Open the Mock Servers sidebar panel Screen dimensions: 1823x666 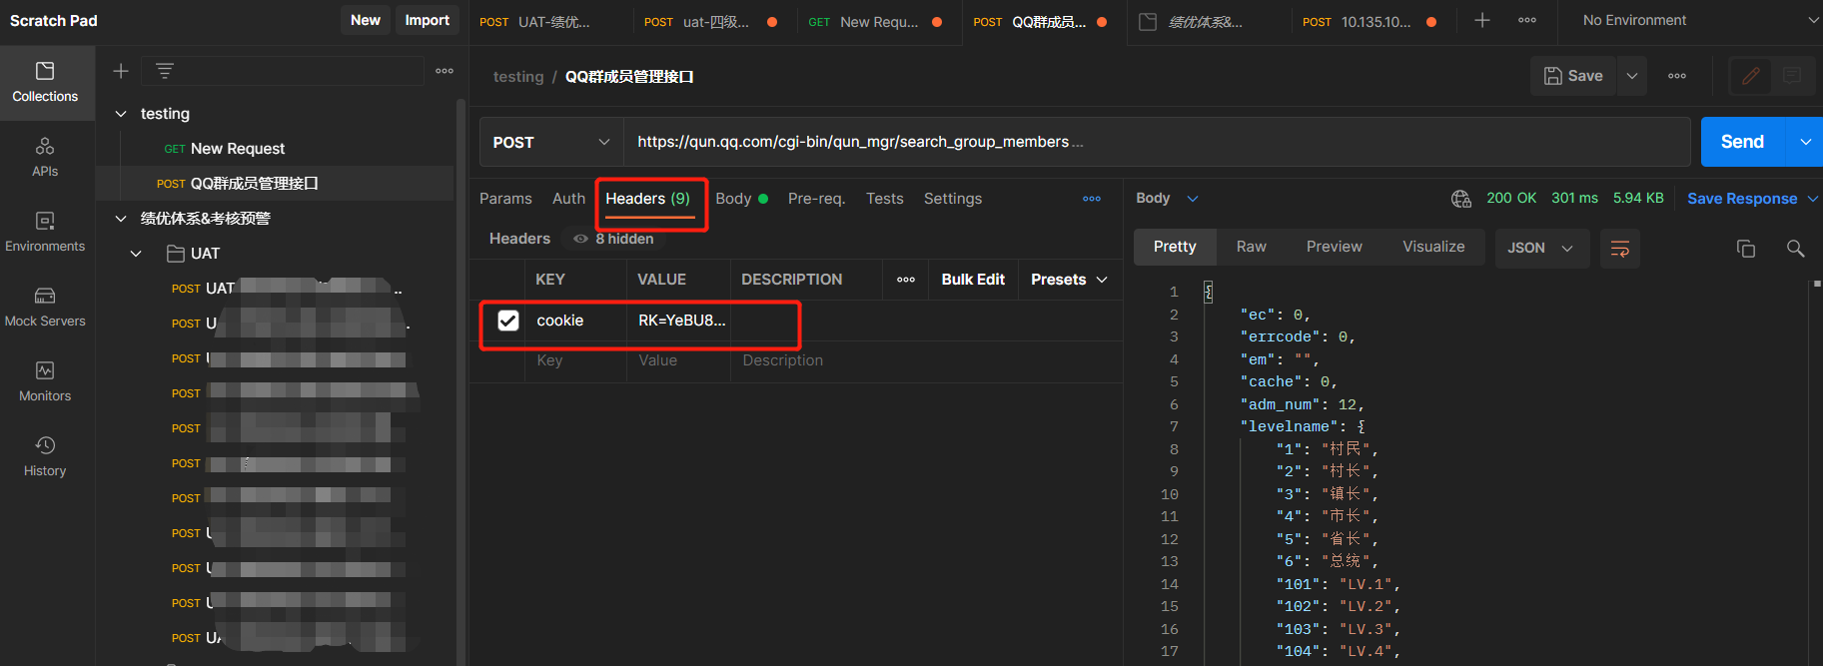(x=45, y=308)
